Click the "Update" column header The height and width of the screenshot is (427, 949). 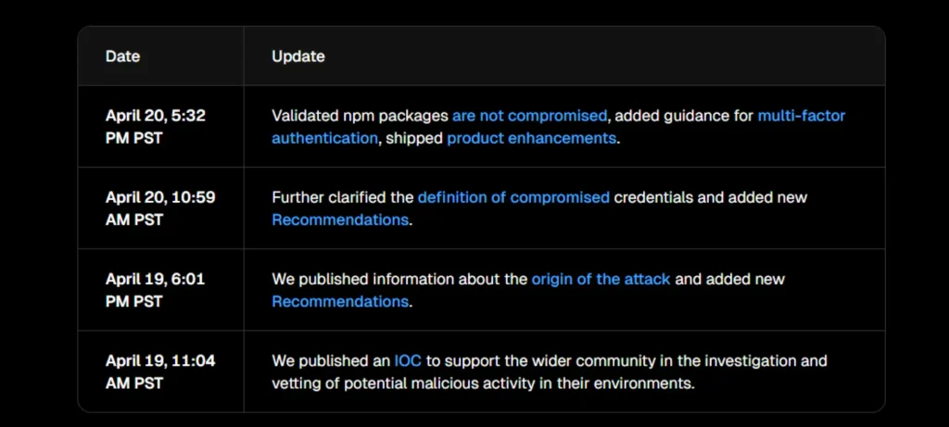(297, 57)
